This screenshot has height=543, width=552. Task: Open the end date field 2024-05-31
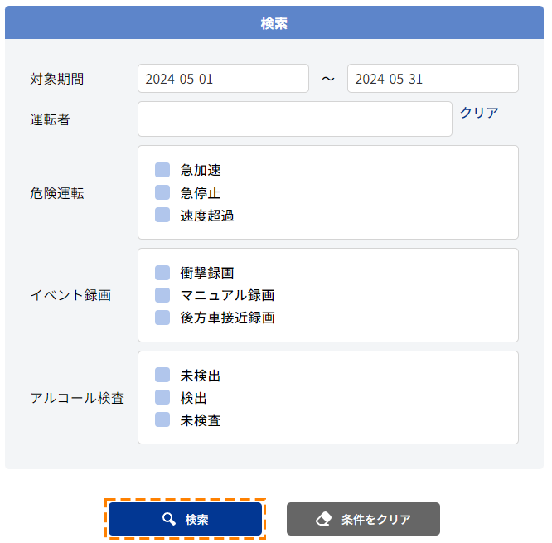[433, 79]
